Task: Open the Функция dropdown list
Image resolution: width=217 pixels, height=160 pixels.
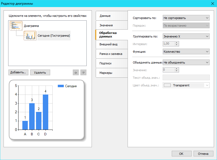Action: pyautogui.click(x=186, y=52)
